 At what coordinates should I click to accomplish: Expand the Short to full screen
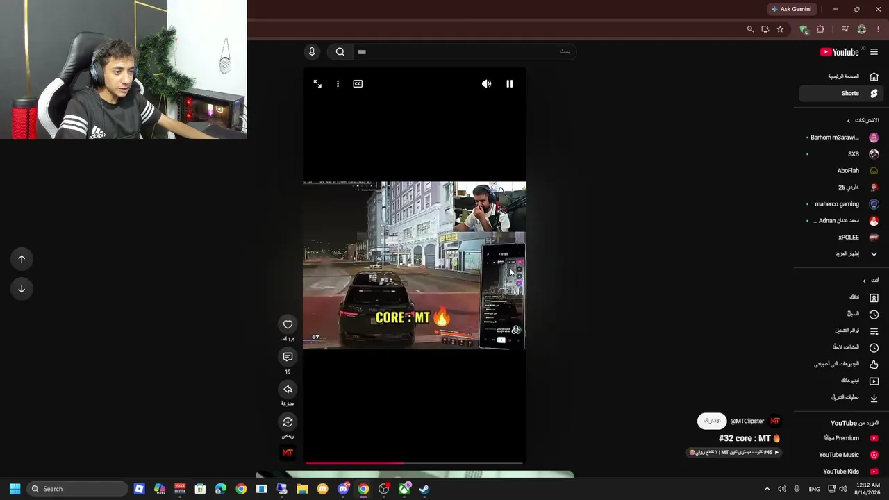click(317, 84)
